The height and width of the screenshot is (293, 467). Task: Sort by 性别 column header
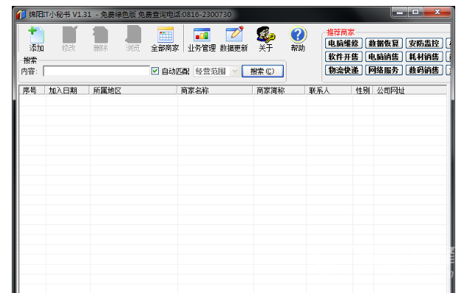(x=362, y=91)
